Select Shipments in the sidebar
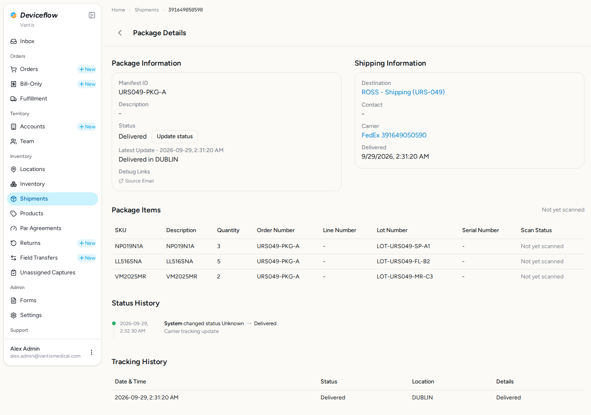The width and height of the screenshot is (591, 415). 53,199
